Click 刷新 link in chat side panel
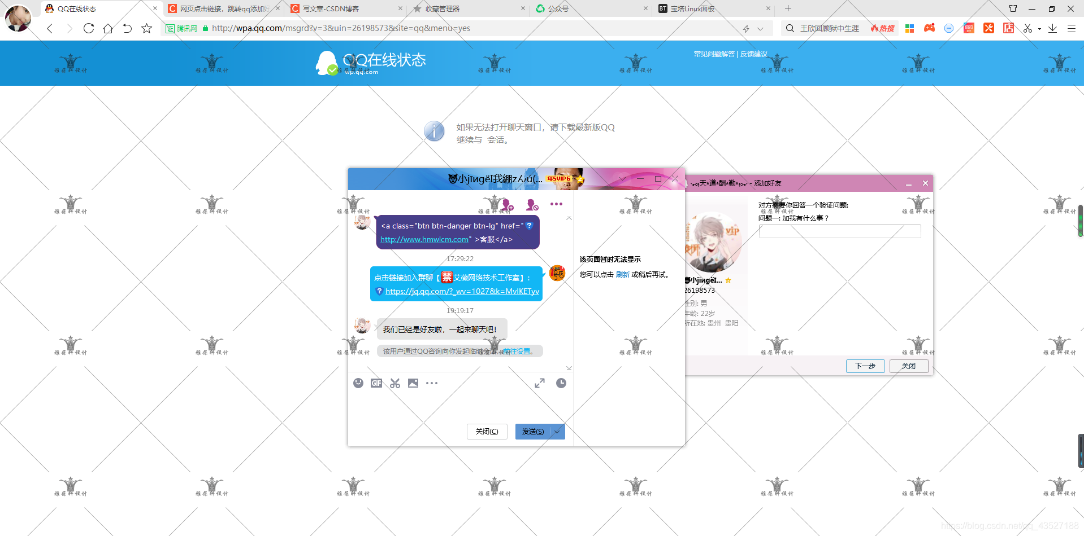1084x536 pixels. (622, 275)
